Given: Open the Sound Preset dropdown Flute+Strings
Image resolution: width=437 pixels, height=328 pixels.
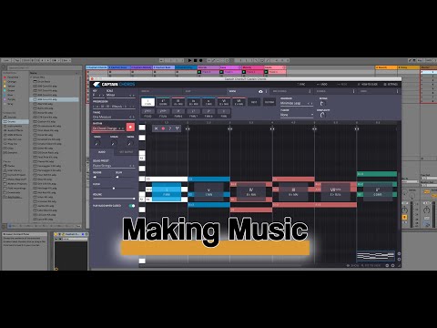Looking at the screenshot, I should [x=114, y=166].
